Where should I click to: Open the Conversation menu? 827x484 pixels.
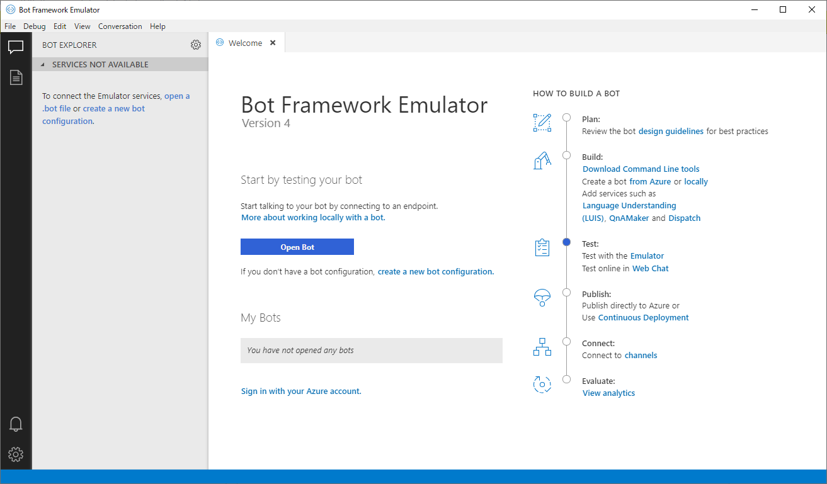tap(120, 26)
